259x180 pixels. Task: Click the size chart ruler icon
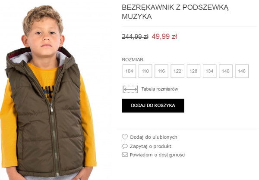tap(130, 89)
